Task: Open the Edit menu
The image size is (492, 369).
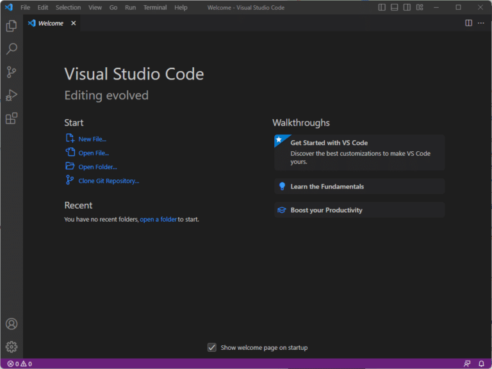Action: 43,8
